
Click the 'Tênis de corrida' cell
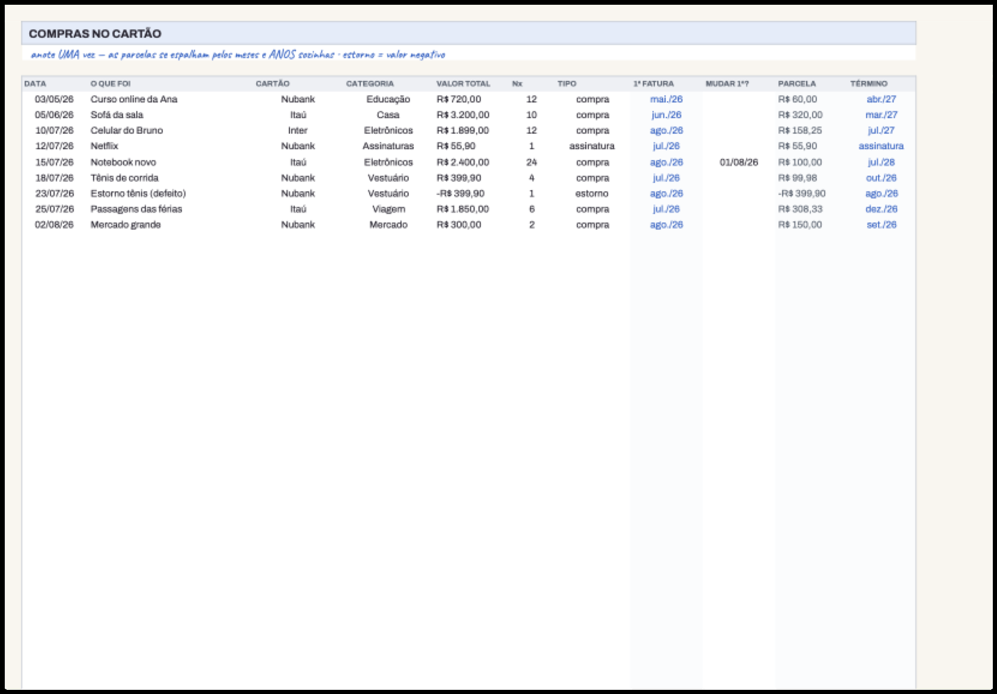tap(124, 178)
